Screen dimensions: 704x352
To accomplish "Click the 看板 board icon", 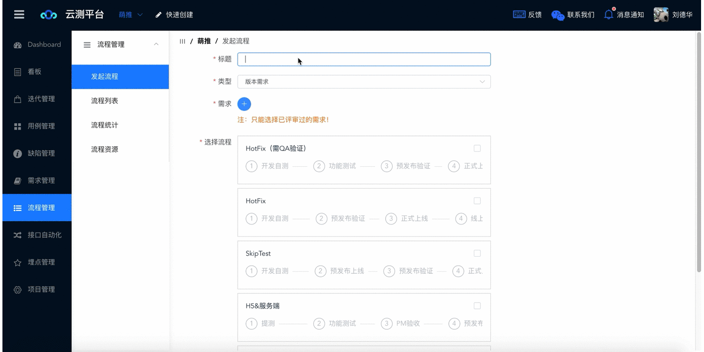I will [x=18, y=72].
